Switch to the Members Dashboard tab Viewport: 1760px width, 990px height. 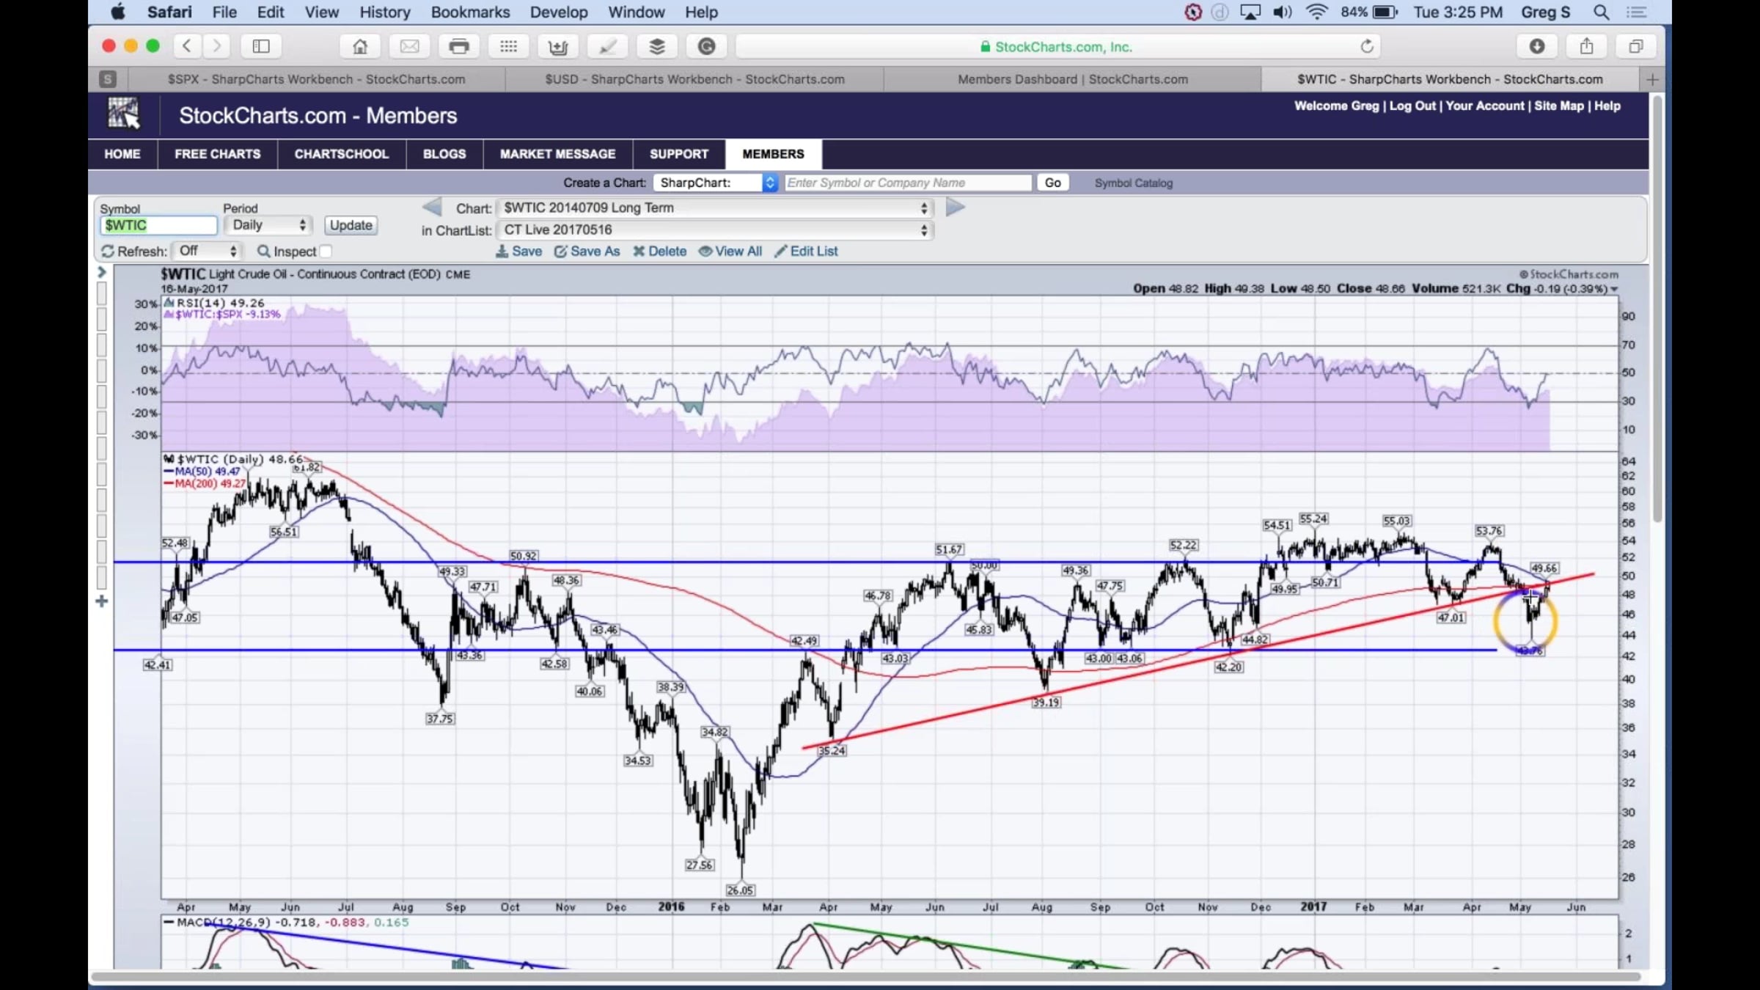coord(1073,79)
